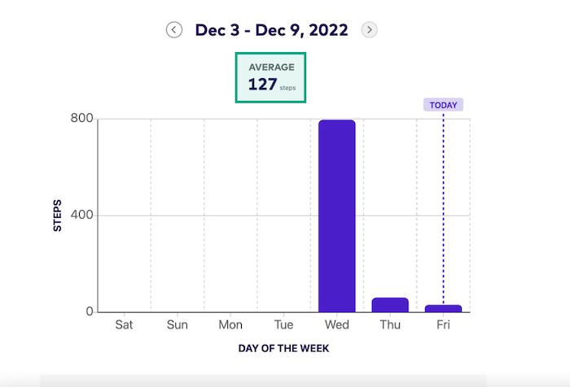Go to the previous week arrow
Image resolution: width=570 pixels, height=387 pixels.
tap(173, 30)
